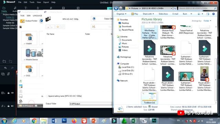
Task: Click the File Name column header
Action: tap(51, 34)
